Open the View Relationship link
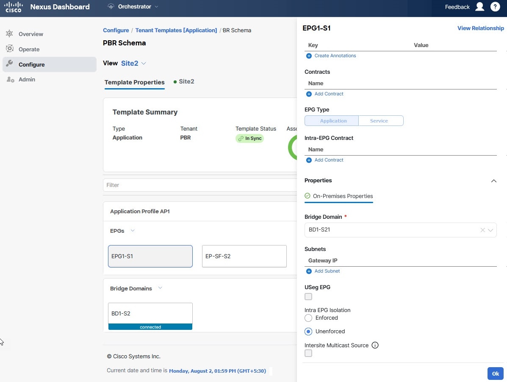Image resolution: width=507 pixels, height=382 pixels. 480,28
